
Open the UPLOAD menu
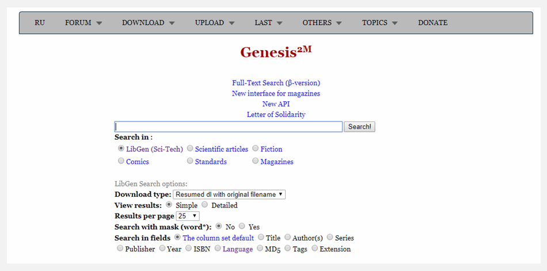pyautogui.click(x=215, y=22)
